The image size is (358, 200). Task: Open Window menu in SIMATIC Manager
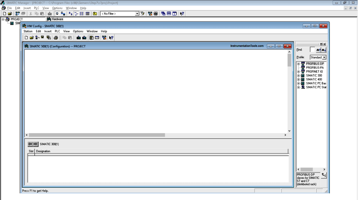coord(71,8)
